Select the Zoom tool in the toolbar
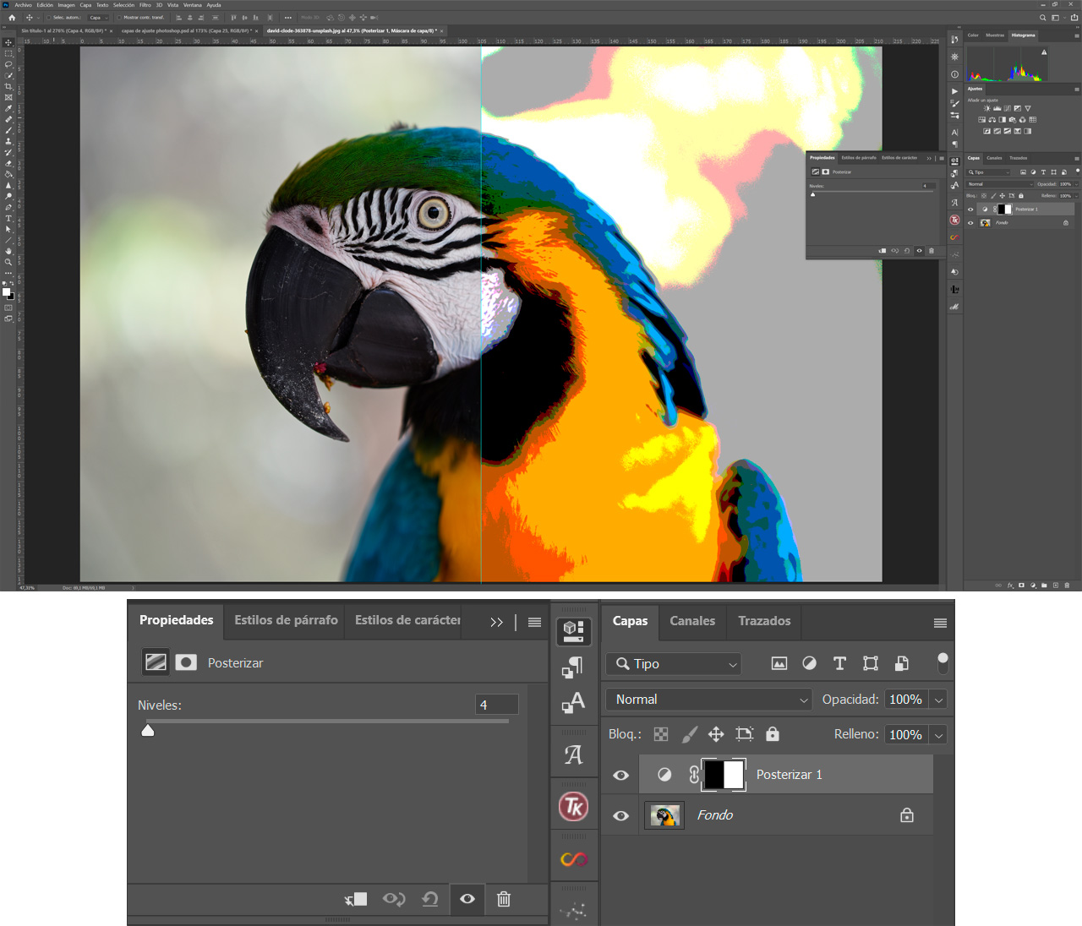The width and height of the screenshot is (1082, 926). click(8, 262)
